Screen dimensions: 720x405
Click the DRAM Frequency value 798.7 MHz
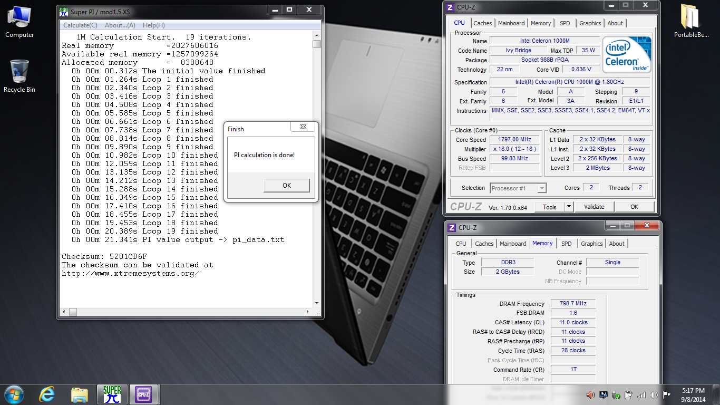(x=573, y=304)
